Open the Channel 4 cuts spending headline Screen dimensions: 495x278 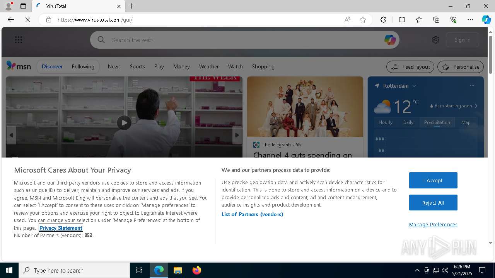(x=302, y=154)
